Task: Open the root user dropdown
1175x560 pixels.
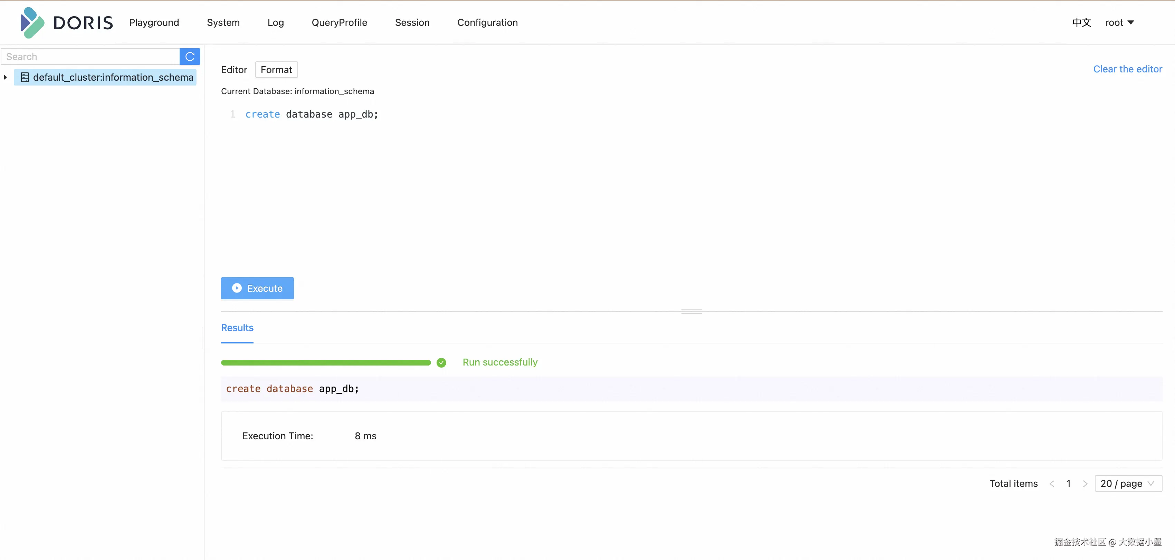Action: pos(1119,22)
